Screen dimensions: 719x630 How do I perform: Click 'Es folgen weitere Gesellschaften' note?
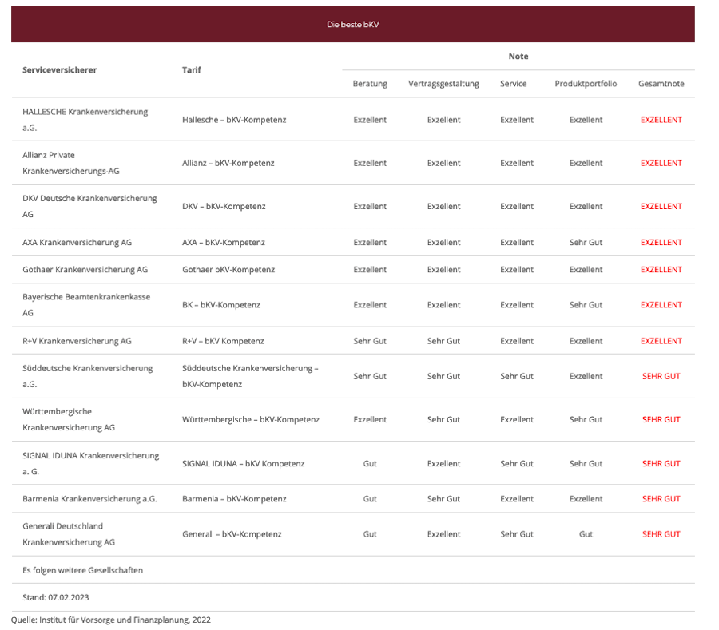(82, 570)
